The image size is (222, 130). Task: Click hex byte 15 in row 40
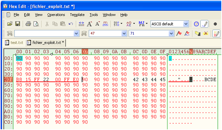28,80
